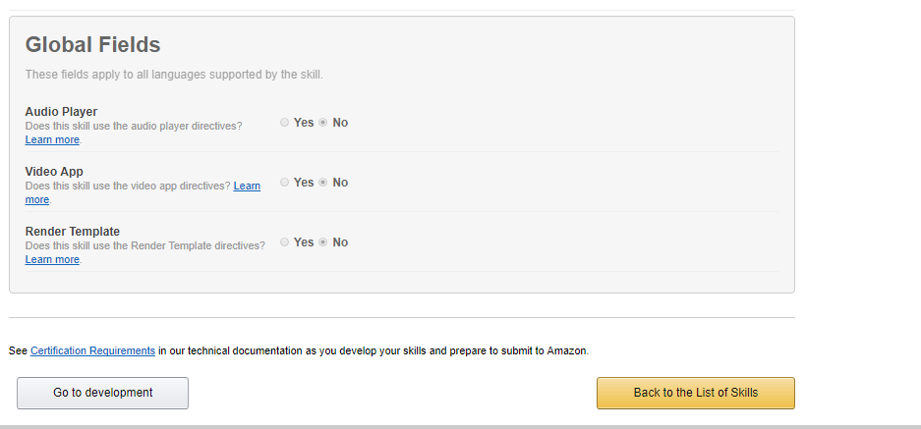Open Learn more link under Render Template
921x429 pixels.
tap(52, 260)
